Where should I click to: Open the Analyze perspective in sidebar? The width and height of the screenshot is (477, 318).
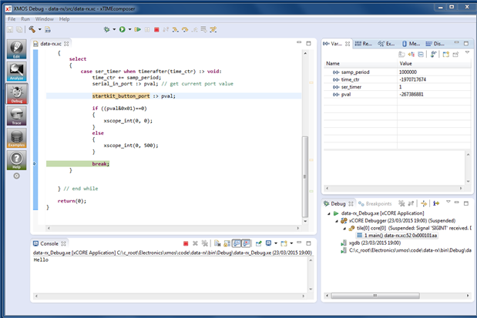pyautogui.click(x=16, y=72)
